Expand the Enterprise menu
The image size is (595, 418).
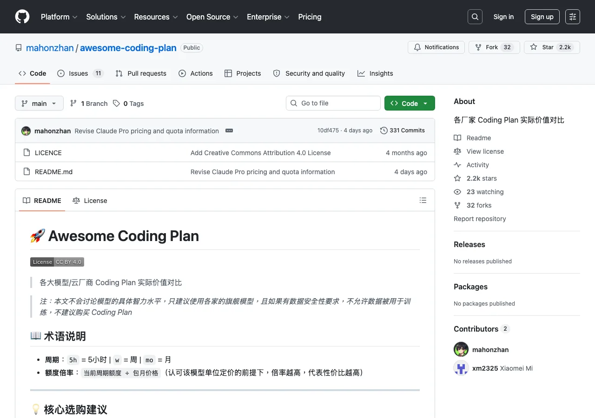(268, 17)
